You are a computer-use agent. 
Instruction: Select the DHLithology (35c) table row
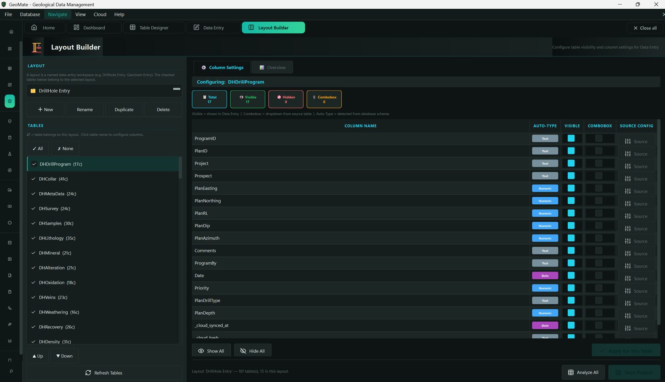(x=103, y=238)
